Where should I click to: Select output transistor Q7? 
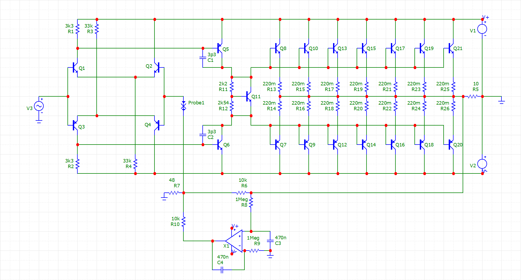pos(278,145)
